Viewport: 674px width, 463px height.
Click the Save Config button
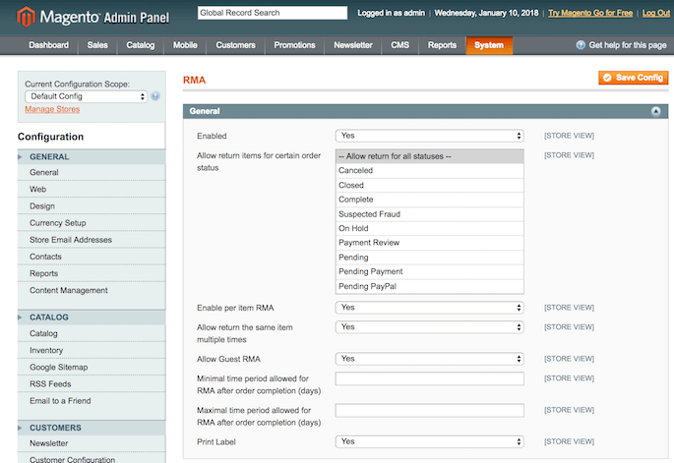click(633, 77)
